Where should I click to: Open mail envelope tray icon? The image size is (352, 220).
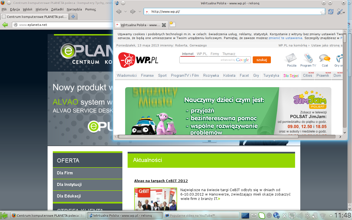click(254, 216)
